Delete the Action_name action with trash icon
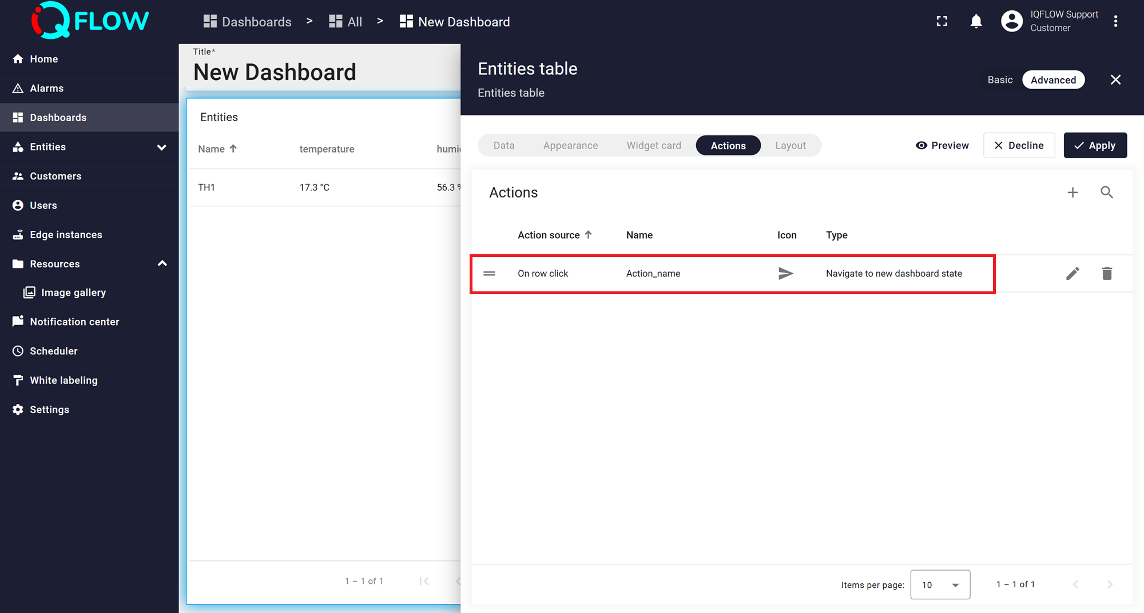The height and width of the screenshot is (613, 1144). [1107, 274]
